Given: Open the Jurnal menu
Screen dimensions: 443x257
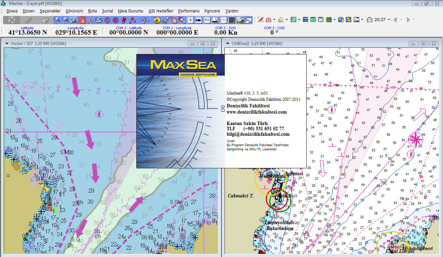Looking at the screenshot, I should pyautogui.click(x=108, y=11).
